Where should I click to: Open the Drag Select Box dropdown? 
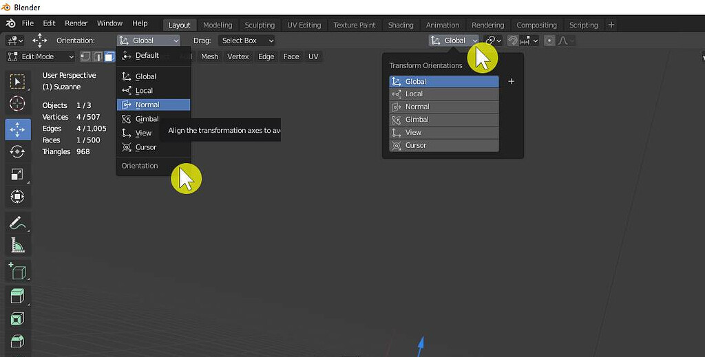tap(247, 41)
